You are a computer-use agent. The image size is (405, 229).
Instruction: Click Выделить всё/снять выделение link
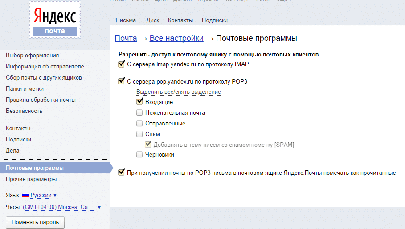179,92
